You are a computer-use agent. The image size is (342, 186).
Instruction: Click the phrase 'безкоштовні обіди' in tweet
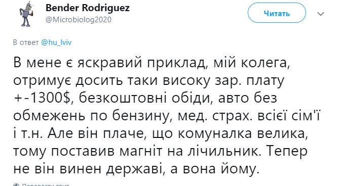144,98
